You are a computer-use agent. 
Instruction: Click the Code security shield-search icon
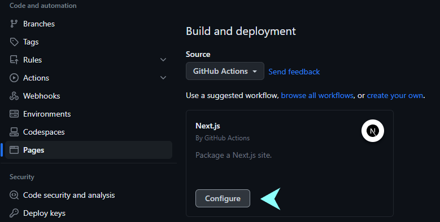tap(14, 195)
